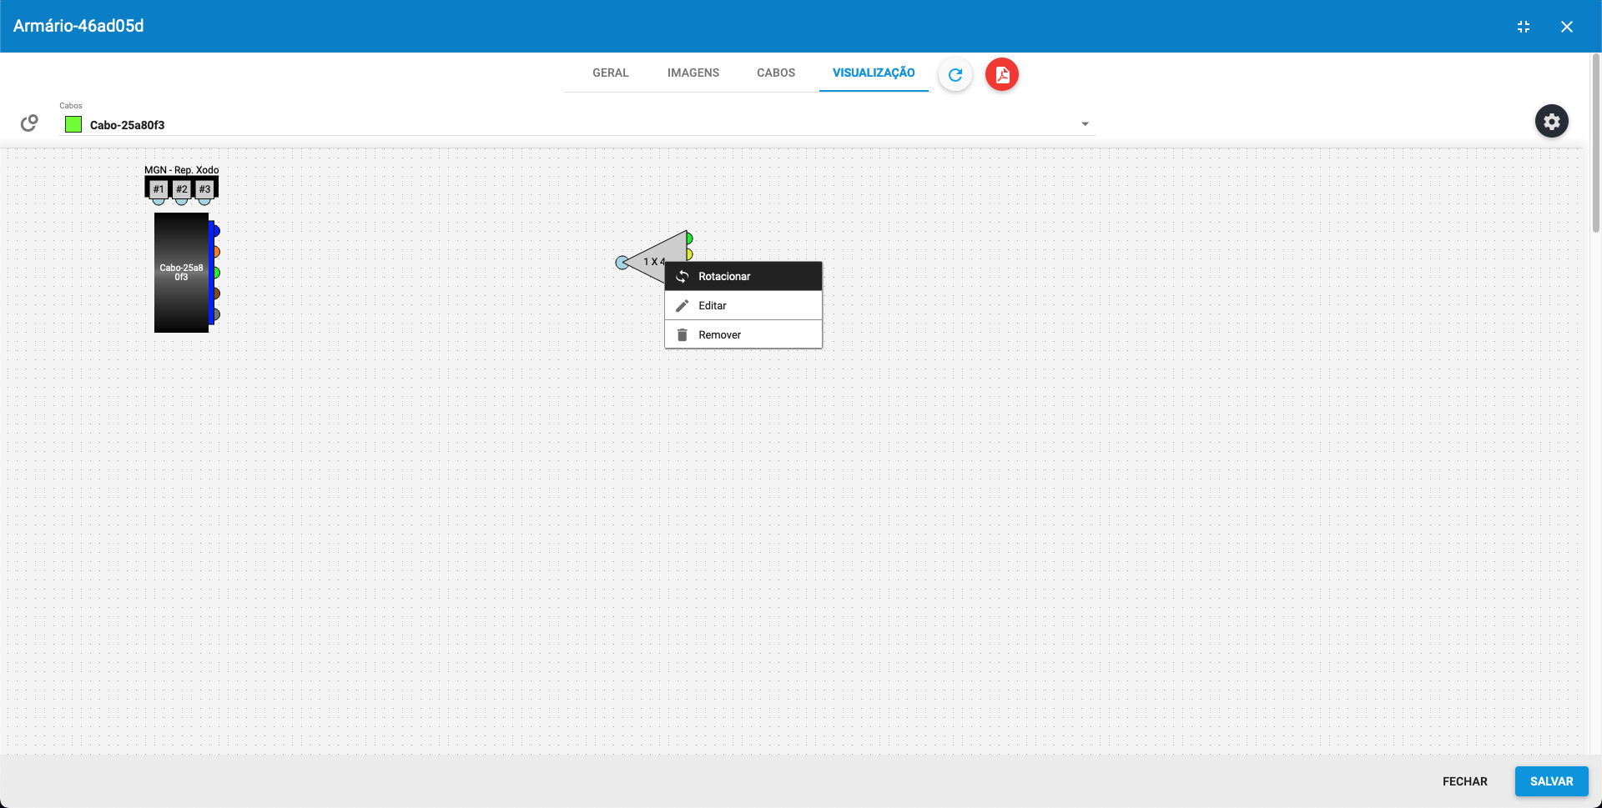Export diagram with the red PDF button

pos(1002,74)
